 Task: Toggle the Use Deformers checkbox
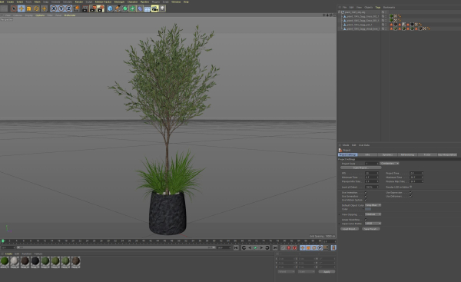411,196
